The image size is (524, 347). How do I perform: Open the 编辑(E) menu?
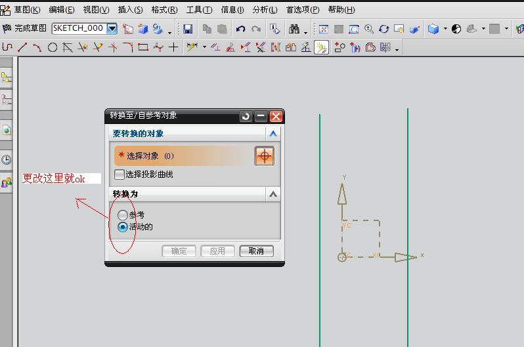62,10
